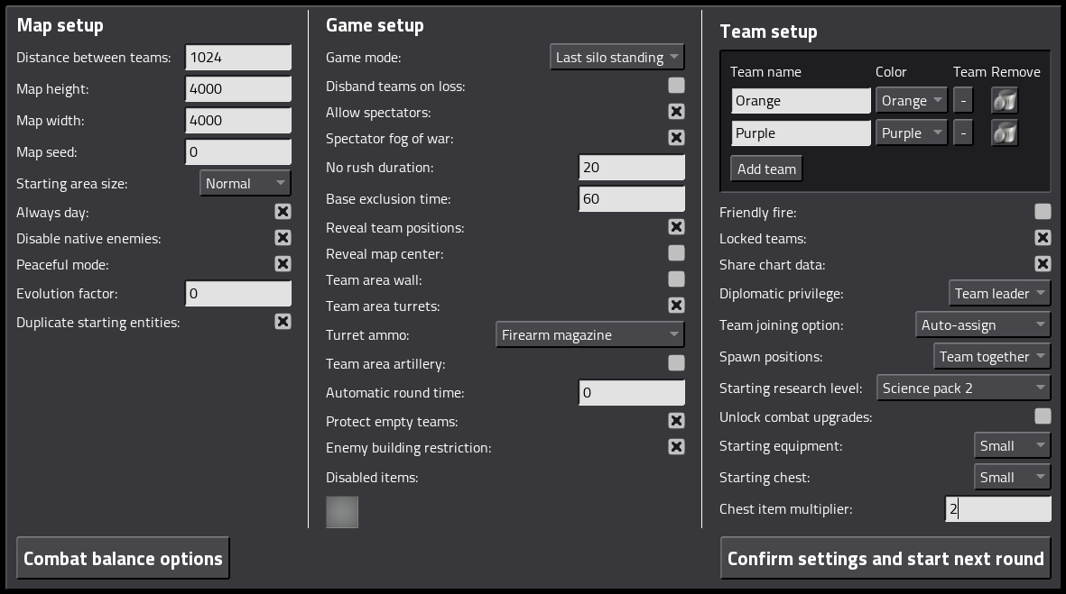The width and height of the screenshot is (1066, 594).
Task: Click the Add team button
Action: [766, 169]
